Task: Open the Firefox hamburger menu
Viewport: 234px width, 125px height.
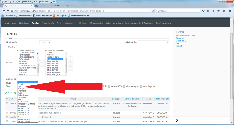Action: tap(230, 11)
